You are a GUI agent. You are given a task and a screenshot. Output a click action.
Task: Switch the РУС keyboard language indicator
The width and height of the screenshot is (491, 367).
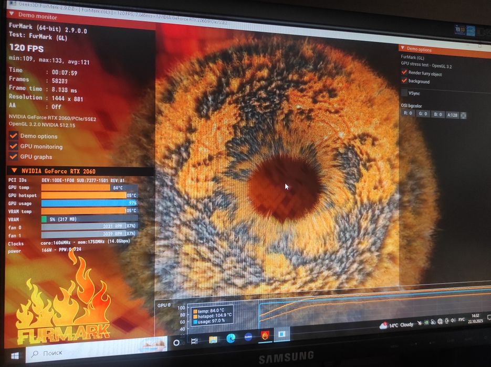pyautogui.click(x=461, y=319)
